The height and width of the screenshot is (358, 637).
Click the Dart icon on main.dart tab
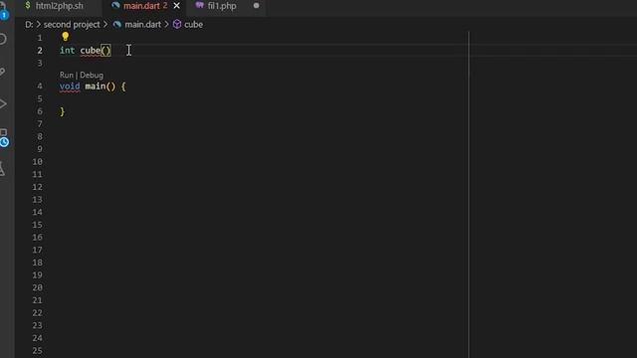tap(115, 5)
